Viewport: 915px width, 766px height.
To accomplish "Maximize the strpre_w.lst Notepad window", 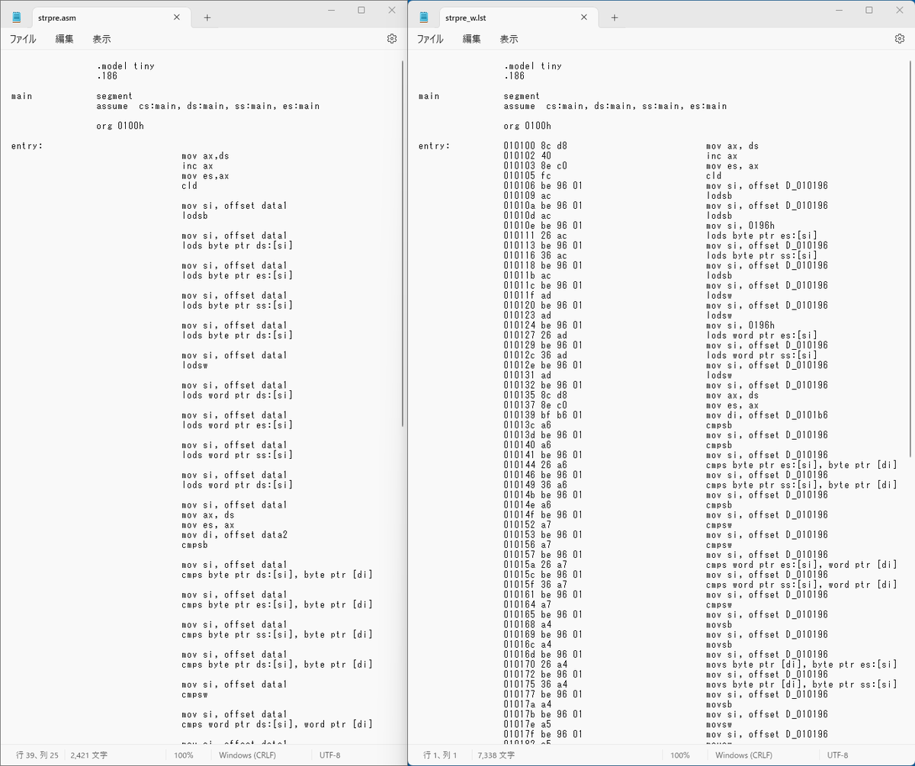I will [x=869, y=11].
